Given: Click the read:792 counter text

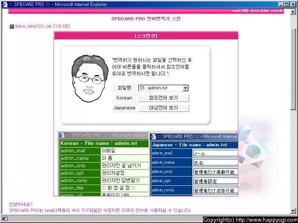Looking at the screenshot, I should click(x=240, y=11).
